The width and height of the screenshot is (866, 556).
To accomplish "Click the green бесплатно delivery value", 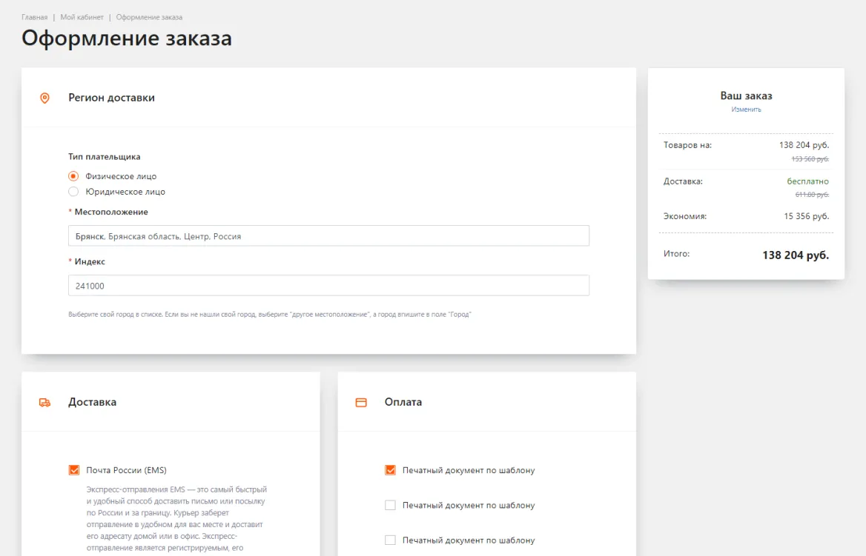I will 808,181.
